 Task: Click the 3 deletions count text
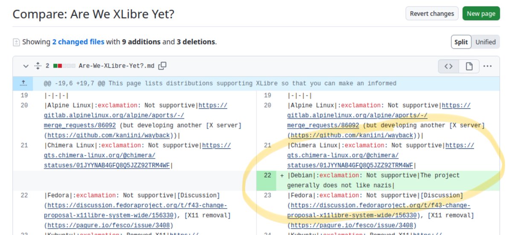[195, 42]
